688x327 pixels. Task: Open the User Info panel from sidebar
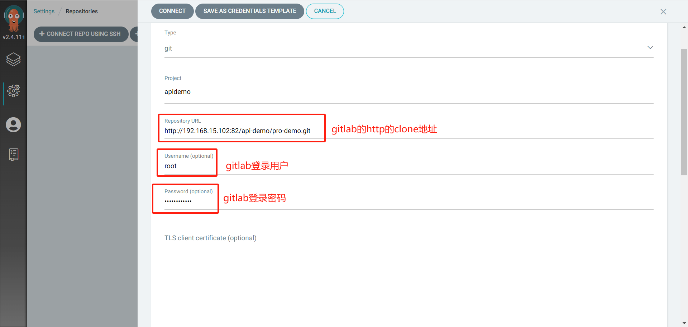(x=13, y=125)
